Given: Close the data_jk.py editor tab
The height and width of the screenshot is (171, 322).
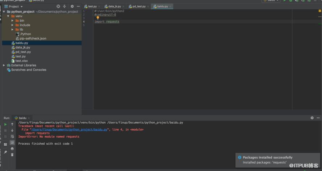Looking at the screenshot, I should pos(123,7).
